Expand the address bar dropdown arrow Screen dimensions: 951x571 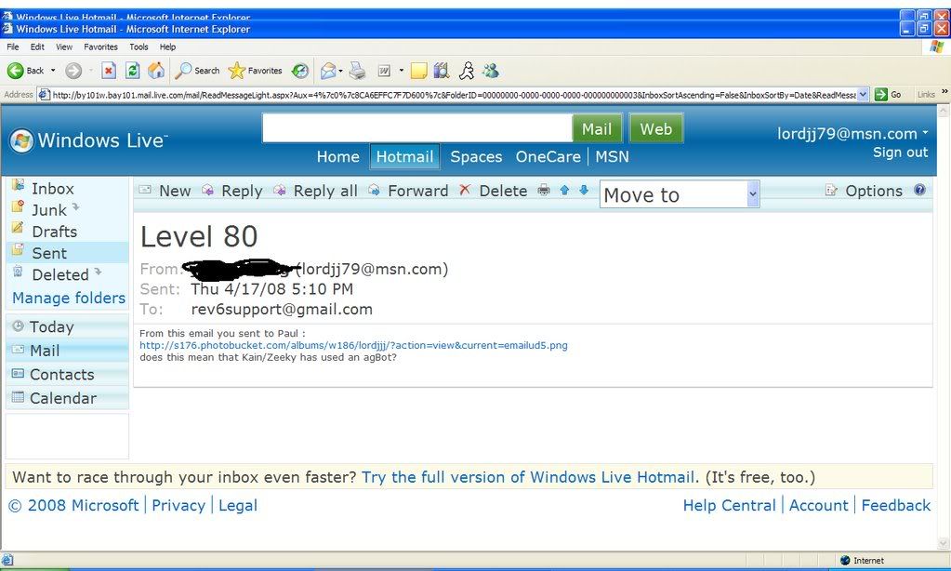point(864,95)
